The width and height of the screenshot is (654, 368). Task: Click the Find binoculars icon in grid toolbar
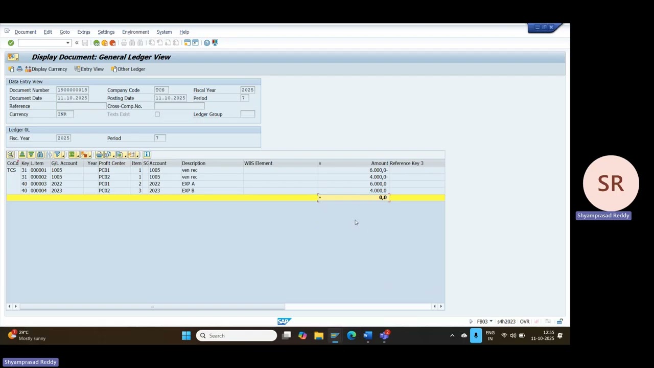click(40, 154)
